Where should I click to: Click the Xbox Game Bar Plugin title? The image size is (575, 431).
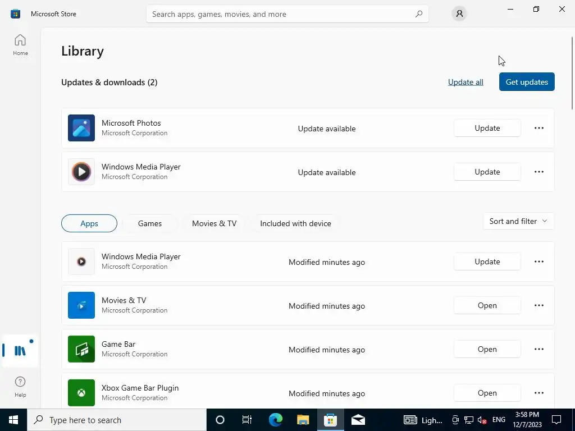click(x=140, y=388)
